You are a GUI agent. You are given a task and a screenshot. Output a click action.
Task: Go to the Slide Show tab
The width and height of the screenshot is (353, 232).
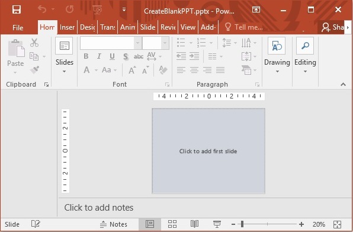[x=147, y=27]
